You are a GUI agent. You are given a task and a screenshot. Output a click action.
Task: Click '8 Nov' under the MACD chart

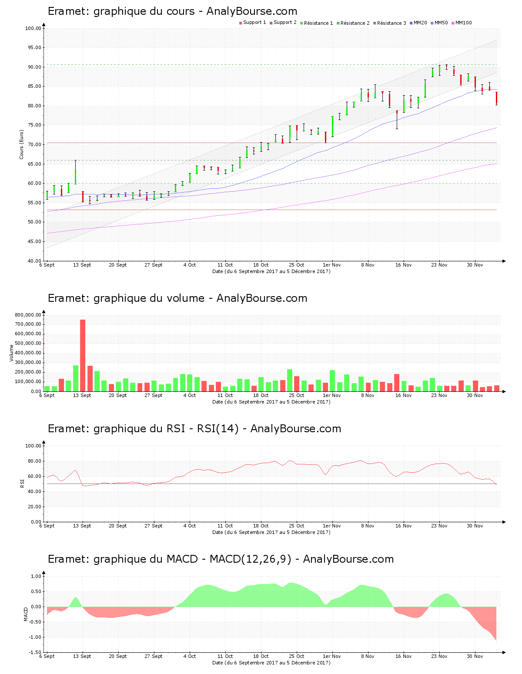368,656
